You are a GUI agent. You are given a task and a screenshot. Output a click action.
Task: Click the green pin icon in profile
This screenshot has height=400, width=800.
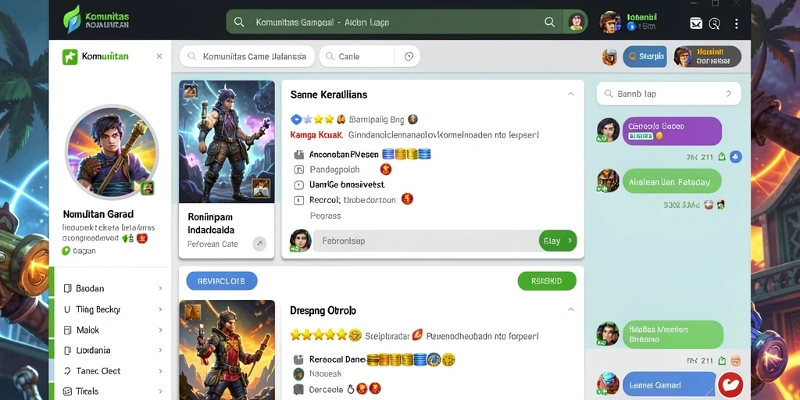(66, 251)
